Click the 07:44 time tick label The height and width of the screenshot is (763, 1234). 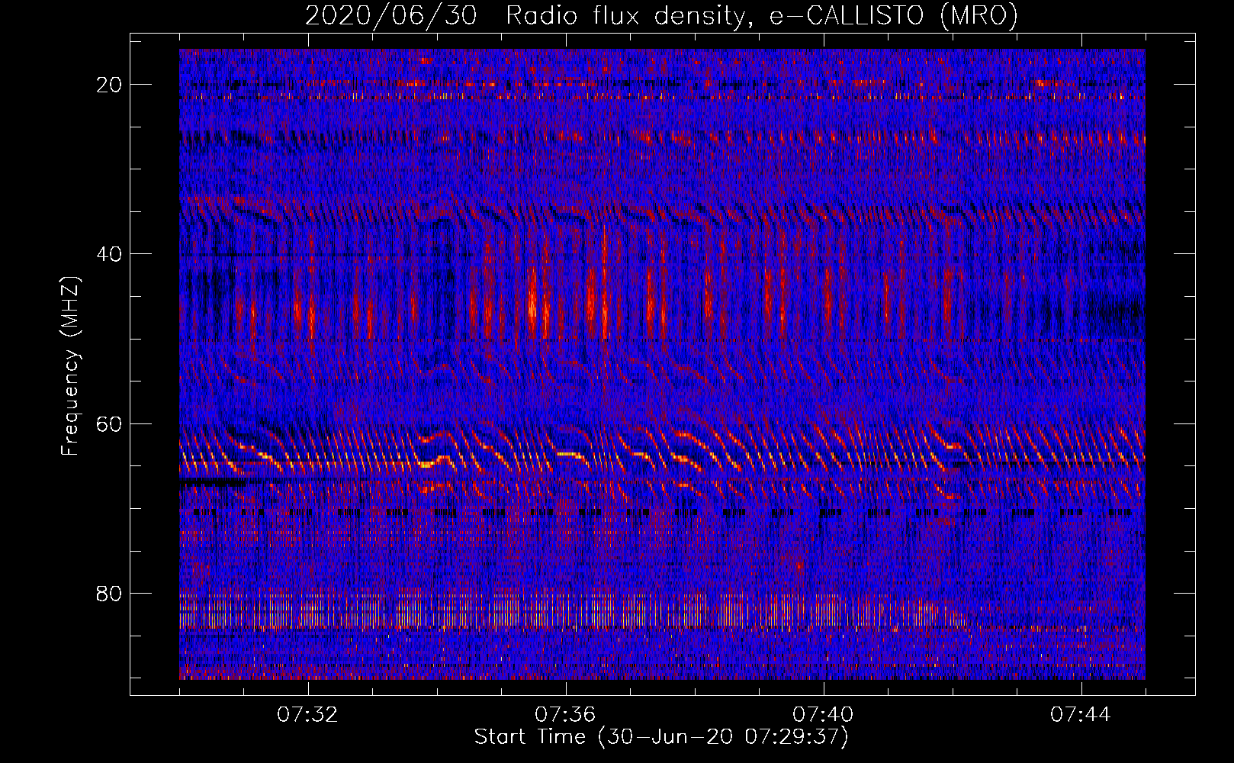pos(1081,715)
